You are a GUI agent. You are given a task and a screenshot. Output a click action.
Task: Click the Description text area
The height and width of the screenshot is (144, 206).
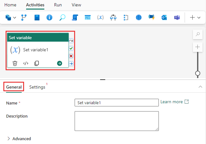pos(117,121)
